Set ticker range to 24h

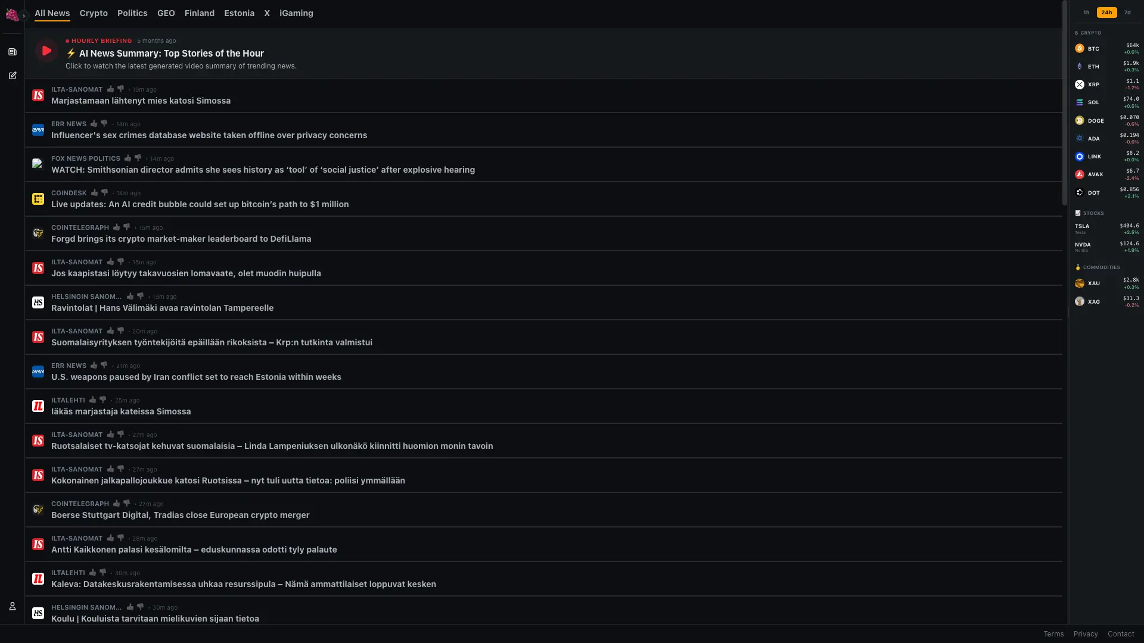[1106, 13]
